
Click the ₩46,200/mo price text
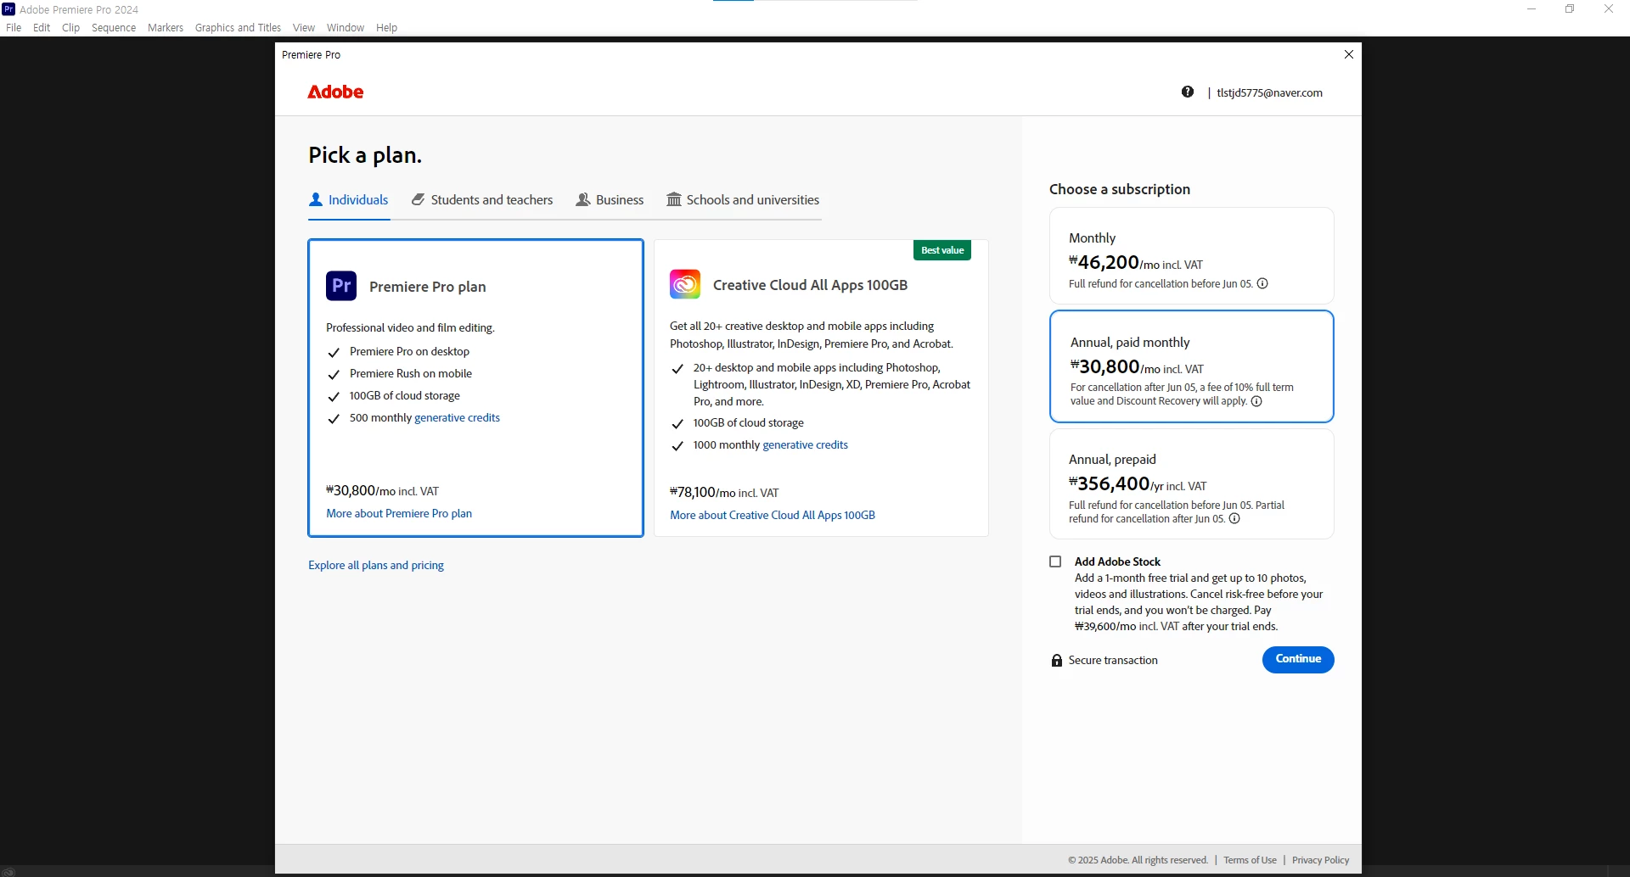click(x=1113, y=262)
